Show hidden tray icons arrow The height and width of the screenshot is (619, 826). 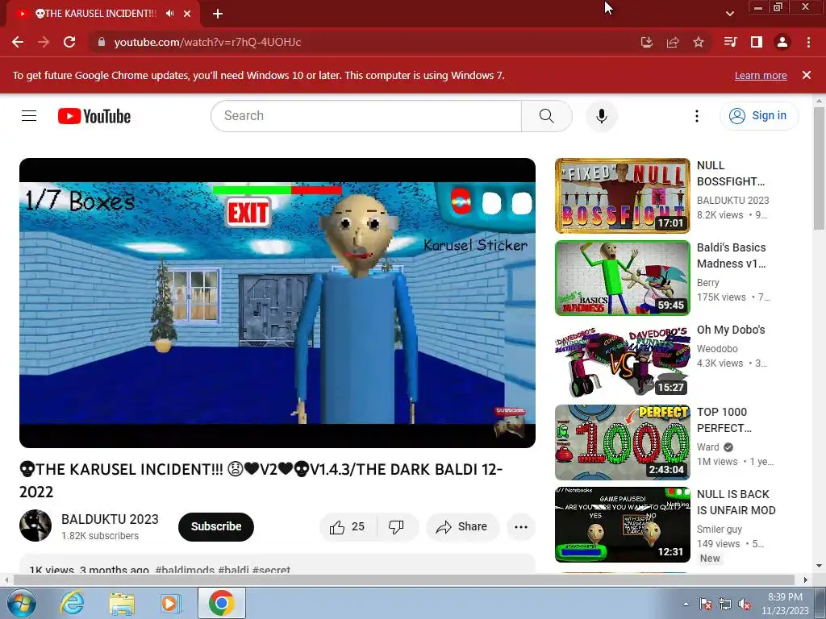[x=686, y=604]
